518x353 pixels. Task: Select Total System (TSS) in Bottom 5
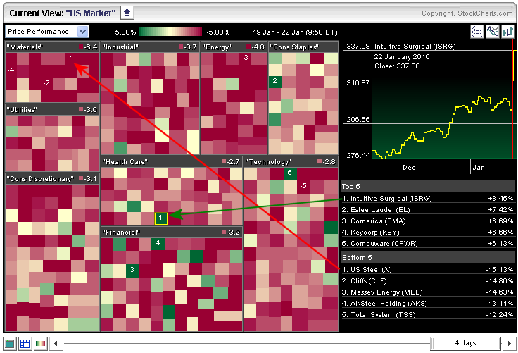point(428,315)
